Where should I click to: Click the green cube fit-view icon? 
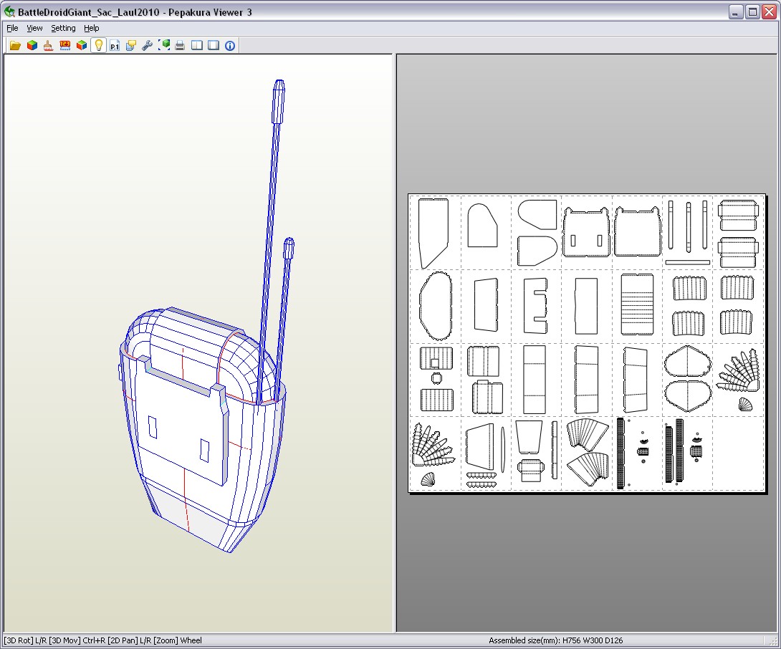coord(164,45)
